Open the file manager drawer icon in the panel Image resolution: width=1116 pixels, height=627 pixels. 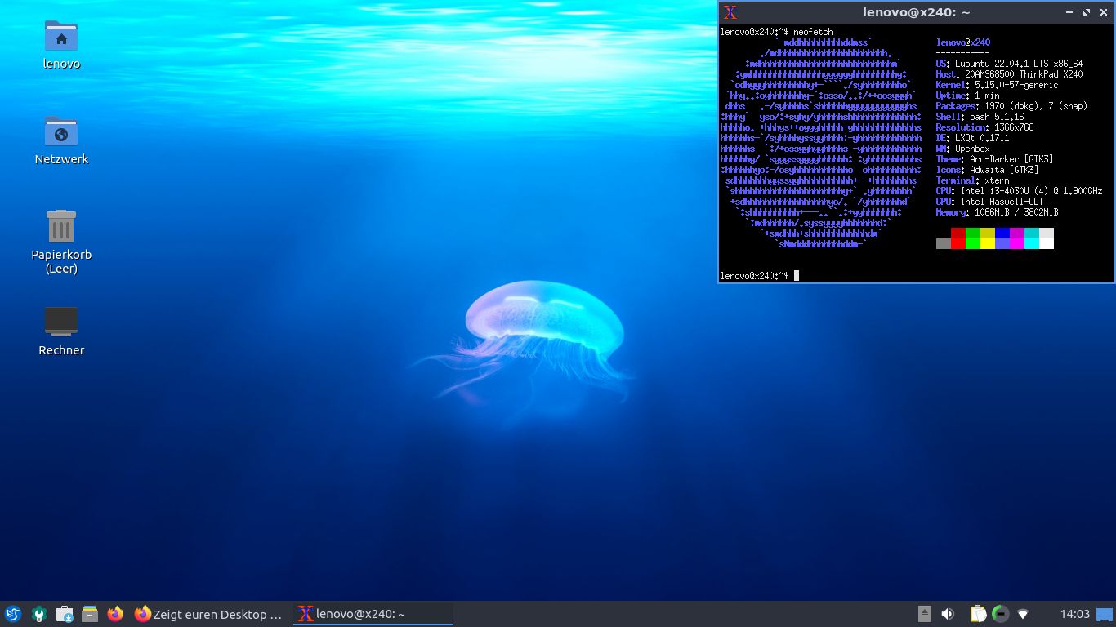pos(90,614)
